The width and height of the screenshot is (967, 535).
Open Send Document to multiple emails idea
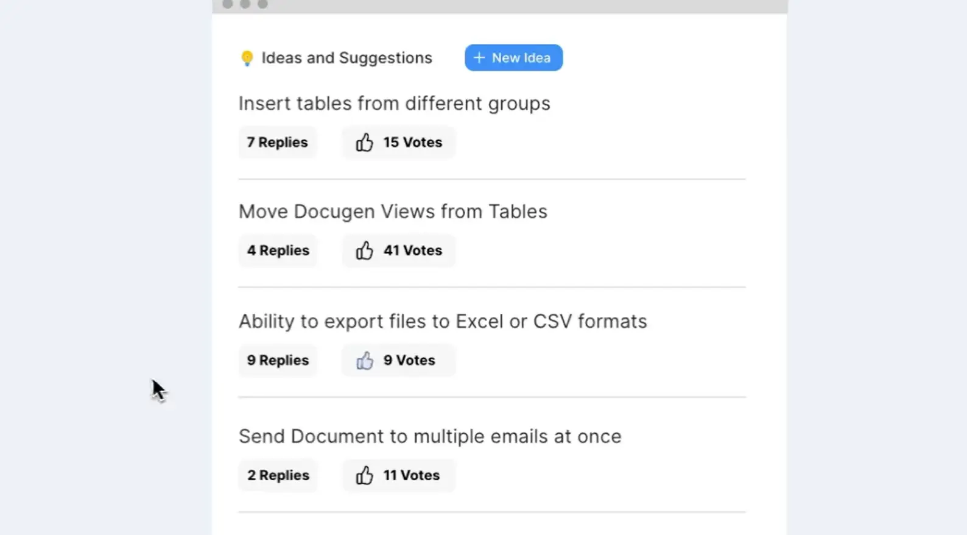(x=430, y=436)
